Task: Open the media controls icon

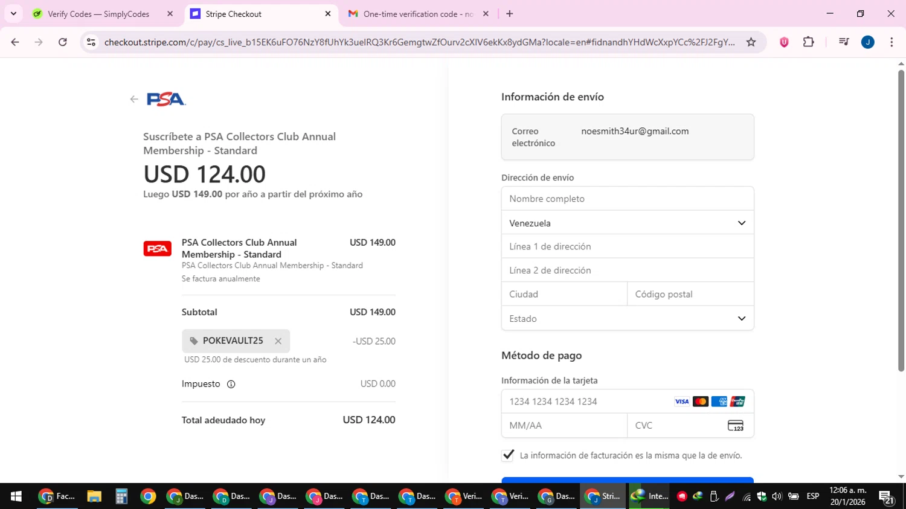Action: tap(844, 42)
